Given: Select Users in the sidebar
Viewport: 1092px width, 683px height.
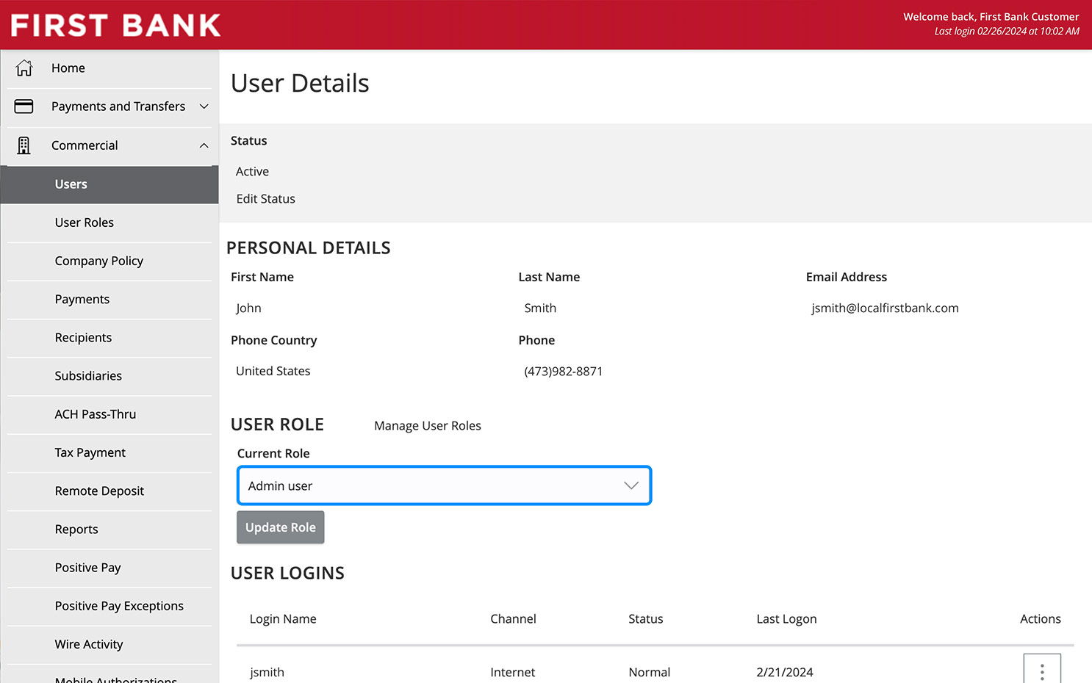Looking at the screenshot, I should tap(109, 184).
